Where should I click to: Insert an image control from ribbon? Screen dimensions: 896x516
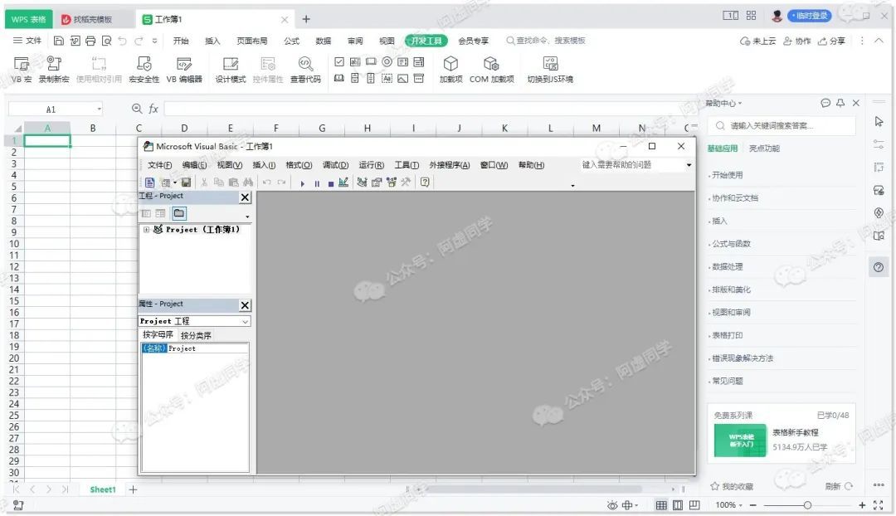click(x=403, y=78)
